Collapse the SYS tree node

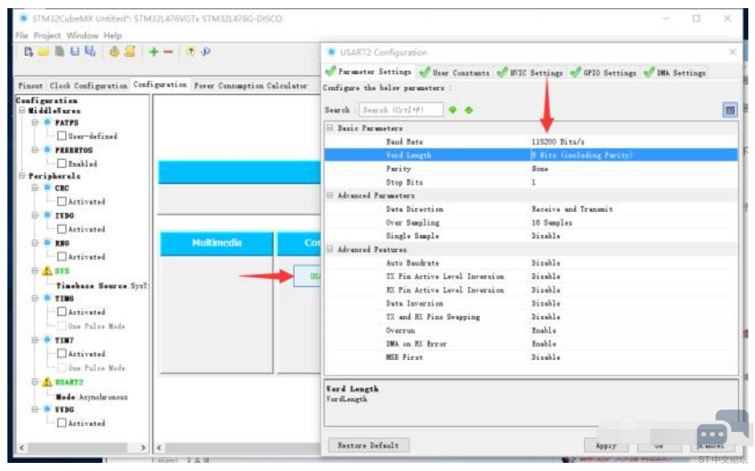click(x=35, y=271)
